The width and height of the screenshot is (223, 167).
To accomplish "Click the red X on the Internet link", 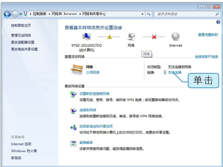I will [x=154, y=37].
